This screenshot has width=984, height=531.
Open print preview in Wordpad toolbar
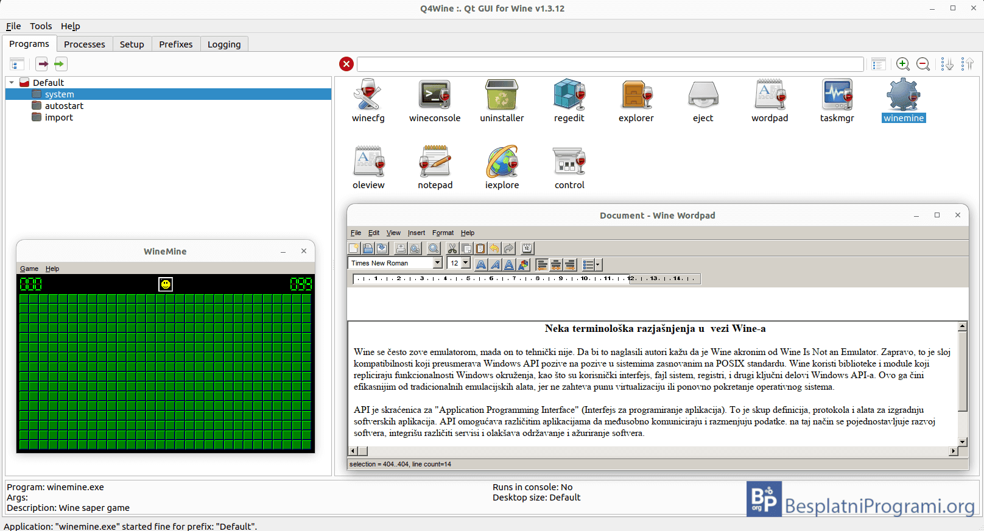[x=415, y=248]
